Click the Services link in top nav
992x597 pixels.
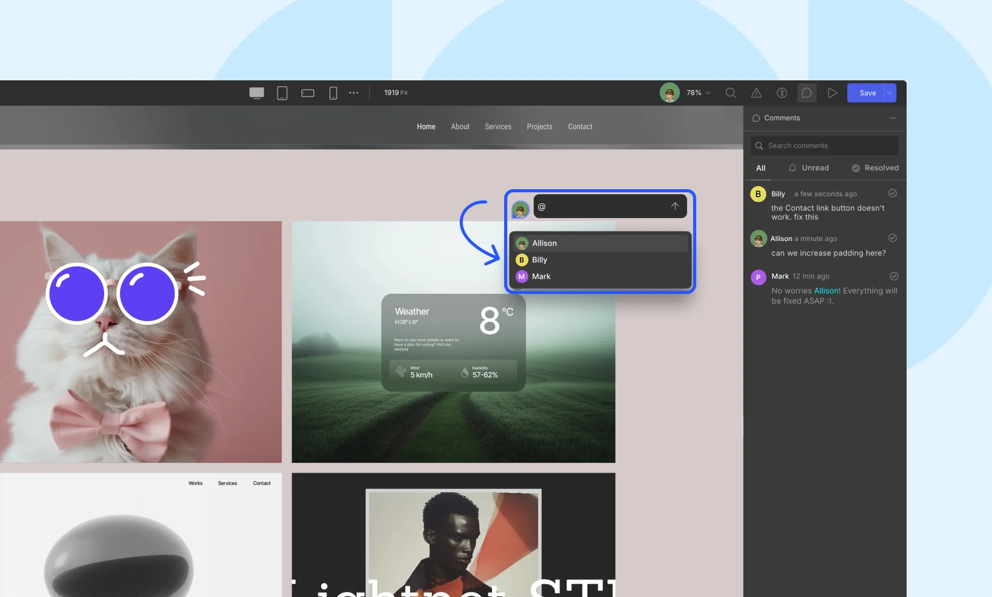point(498,127)
